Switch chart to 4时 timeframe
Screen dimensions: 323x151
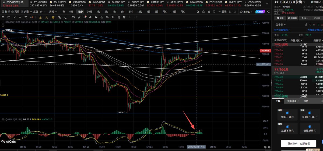(x=115, y=12)
